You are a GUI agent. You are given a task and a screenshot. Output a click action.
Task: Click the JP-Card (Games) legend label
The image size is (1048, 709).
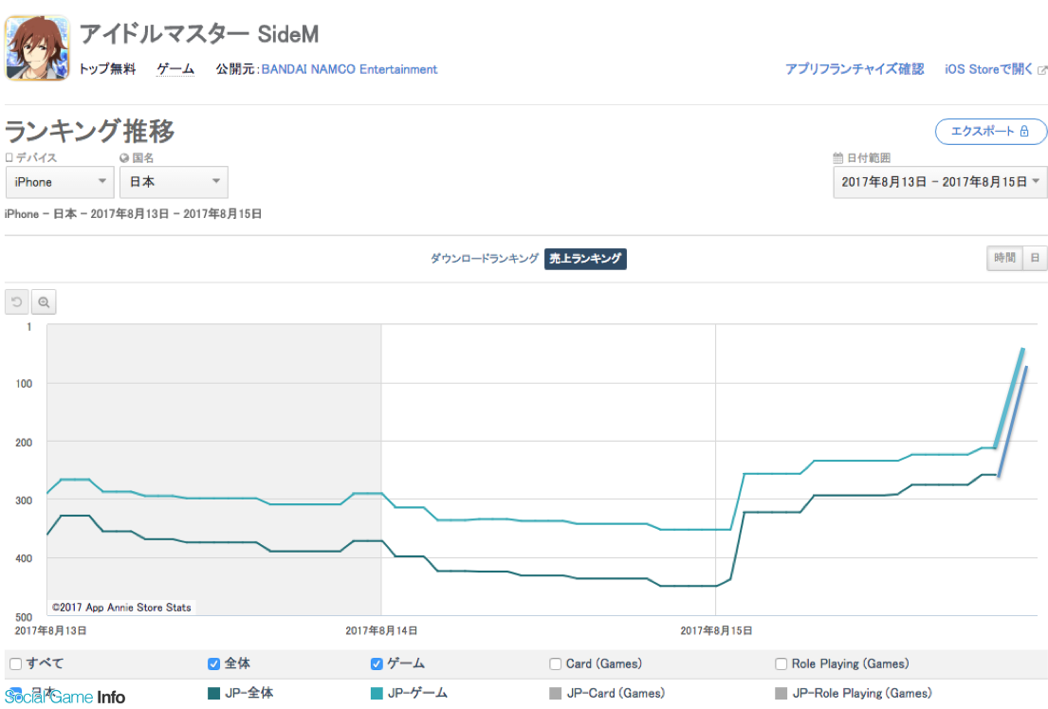pos(616,693)
